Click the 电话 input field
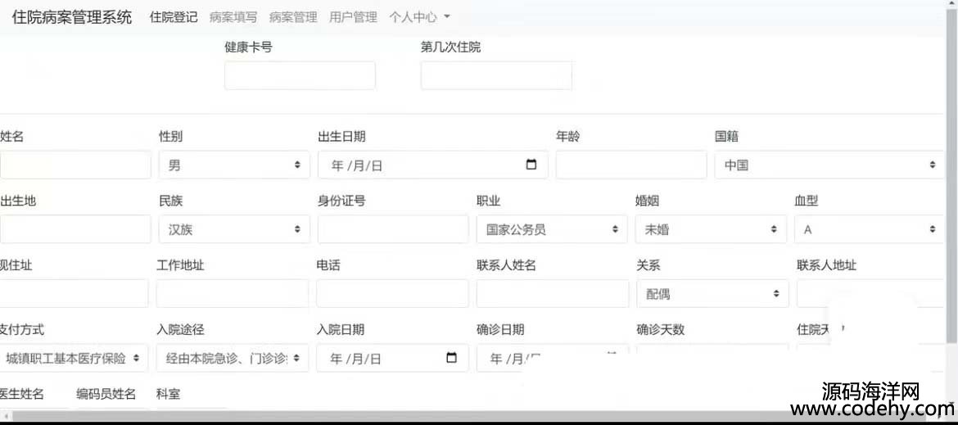The height and width of the screenshot is (425, 958). click(392, 294)
